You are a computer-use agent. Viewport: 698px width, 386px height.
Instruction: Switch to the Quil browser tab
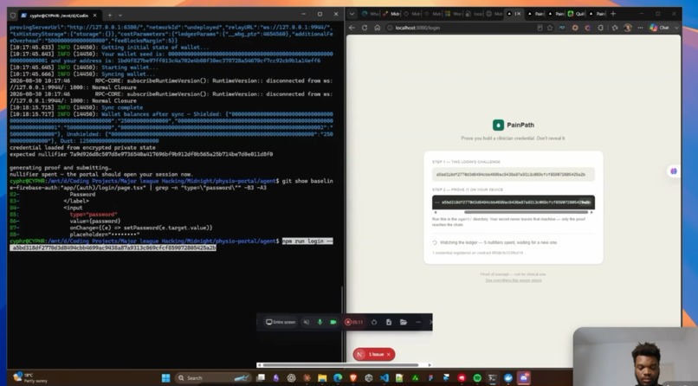[576, 14]
